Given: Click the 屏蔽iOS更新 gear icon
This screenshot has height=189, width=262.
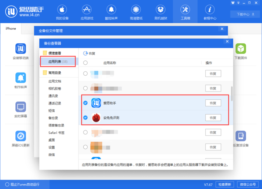Looking at the screenshot, I should [21, 136].
